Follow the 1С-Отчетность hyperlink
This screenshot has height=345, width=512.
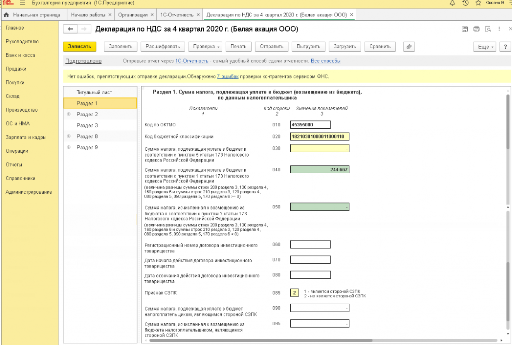192,61
